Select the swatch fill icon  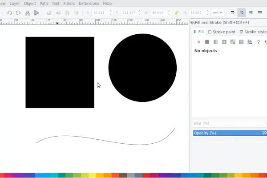click(250, 42)
